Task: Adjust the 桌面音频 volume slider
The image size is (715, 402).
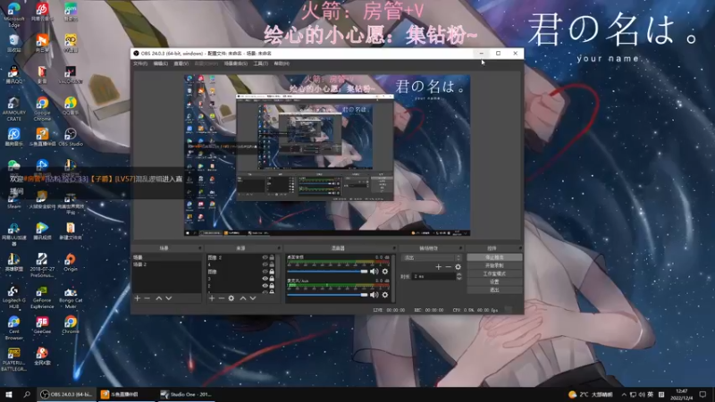Action: [327, 272]
